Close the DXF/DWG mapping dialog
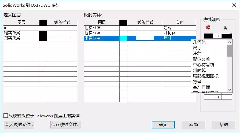 click(x=234, y=5)
